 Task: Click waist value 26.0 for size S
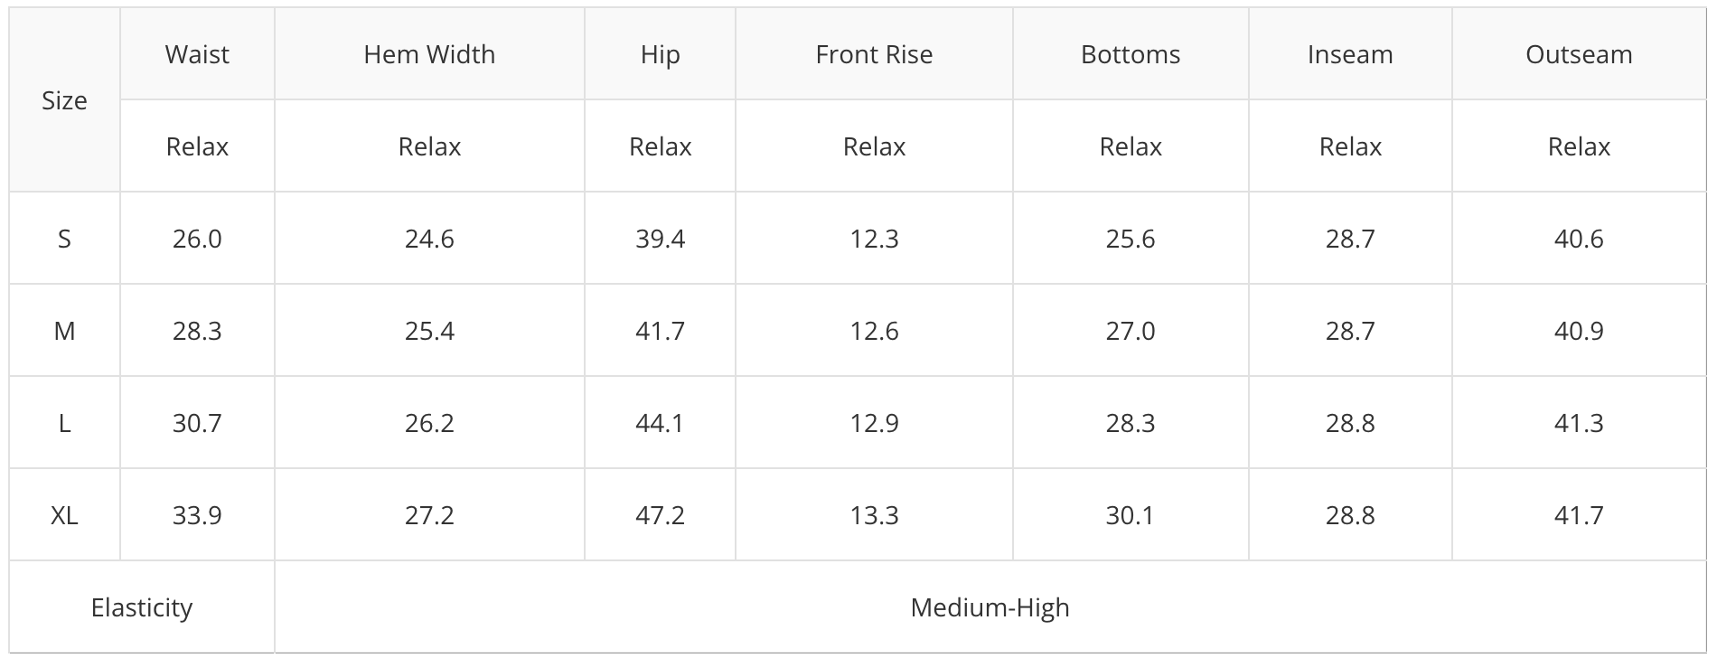[x=197, y=239]
